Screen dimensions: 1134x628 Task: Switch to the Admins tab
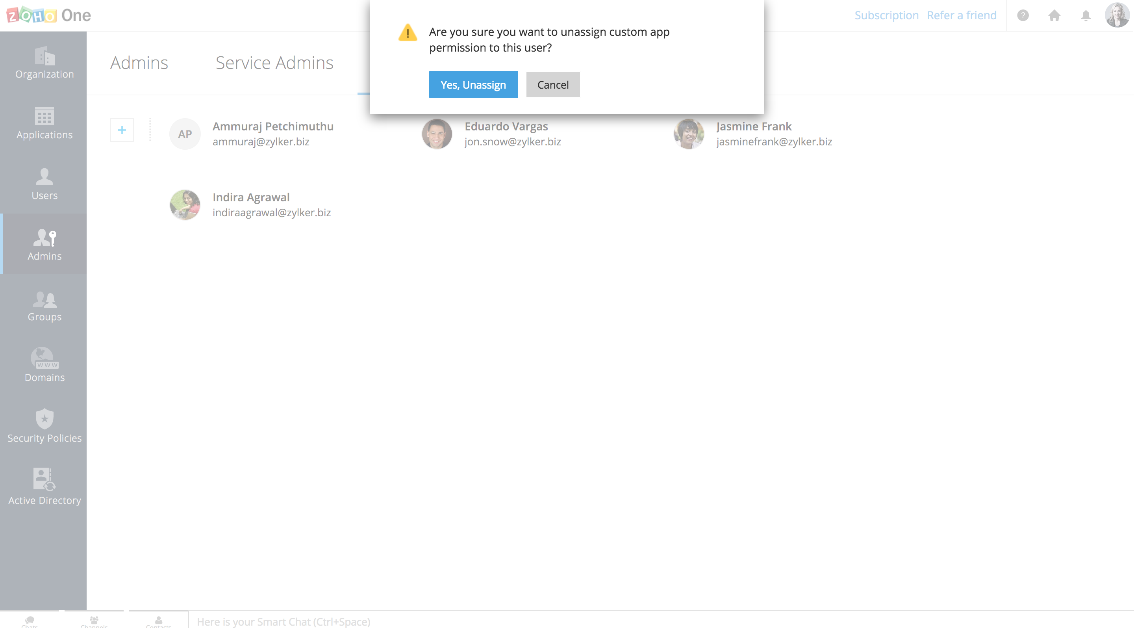139,63
